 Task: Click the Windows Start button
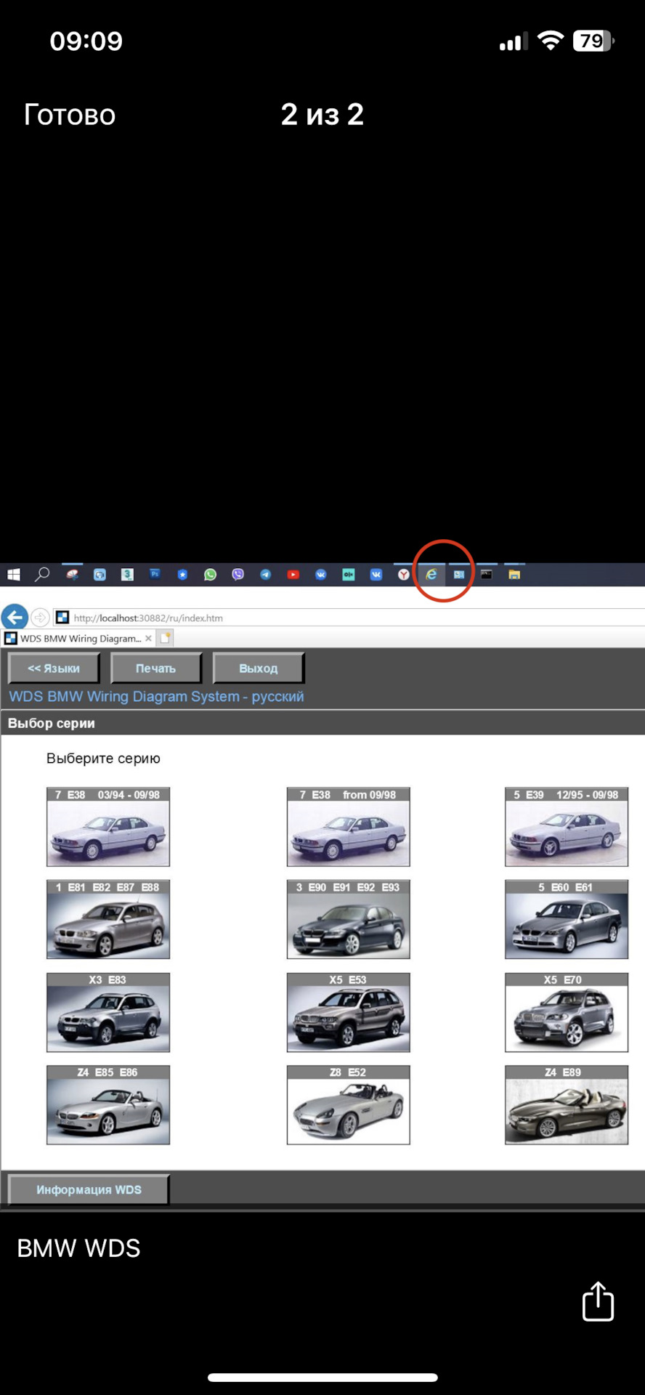pyautogui.click(x=14, y=575)
